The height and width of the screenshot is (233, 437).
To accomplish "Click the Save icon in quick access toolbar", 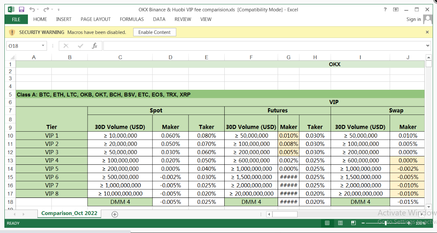I will [22, 10].
